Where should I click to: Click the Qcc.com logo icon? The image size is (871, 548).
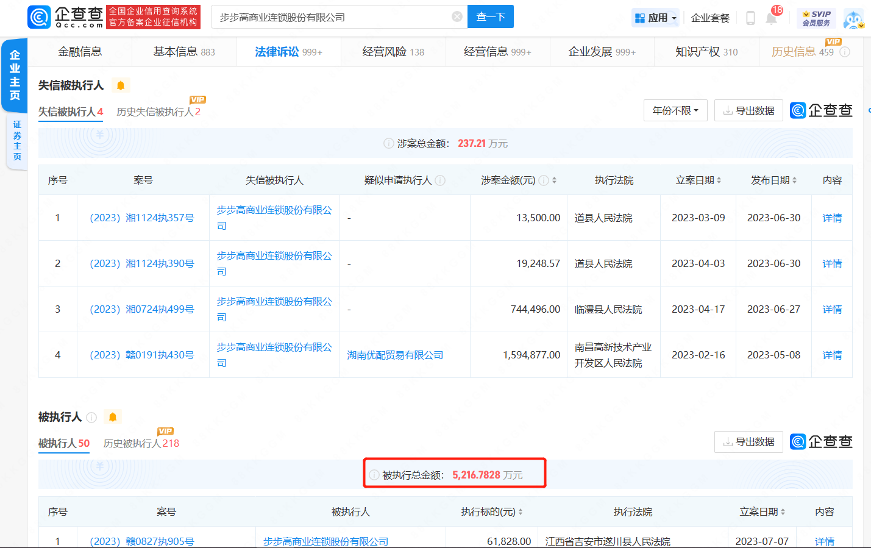click(39, 17)
